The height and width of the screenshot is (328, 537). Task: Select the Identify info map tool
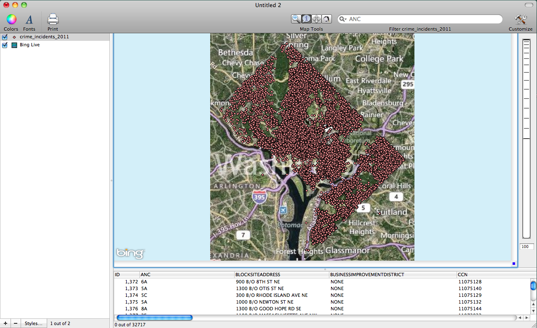tap(306, 19)
